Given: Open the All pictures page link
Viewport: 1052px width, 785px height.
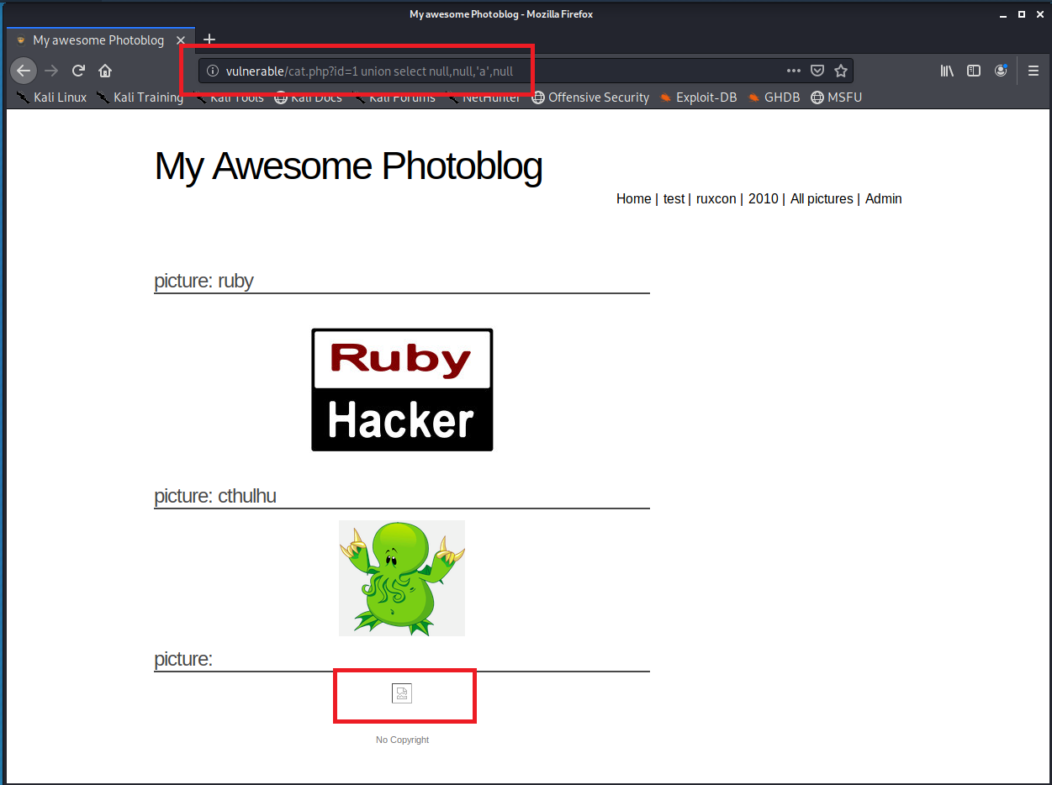Looking at the screenshot, I should pos(821,199).
